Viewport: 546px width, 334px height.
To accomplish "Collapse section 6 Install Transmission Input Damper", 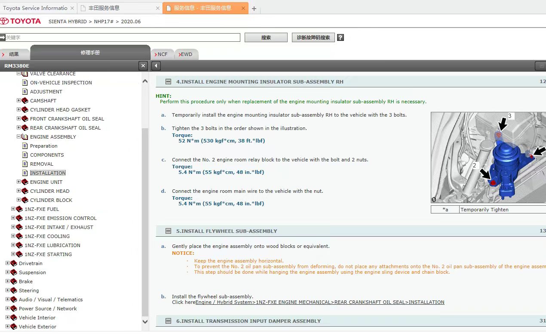I will (x=168, y=321).
